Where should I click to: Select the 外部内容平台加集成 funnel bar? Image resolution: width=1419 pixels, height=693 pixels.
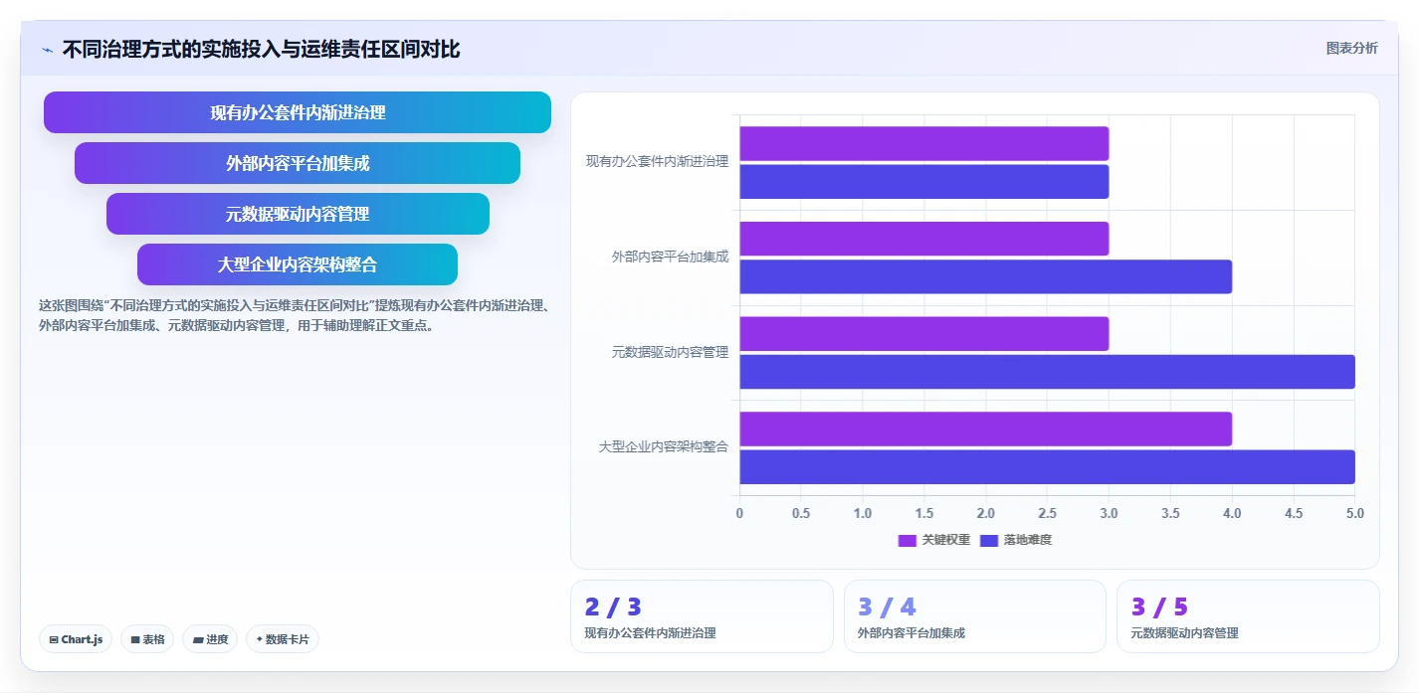coord(298,163)
